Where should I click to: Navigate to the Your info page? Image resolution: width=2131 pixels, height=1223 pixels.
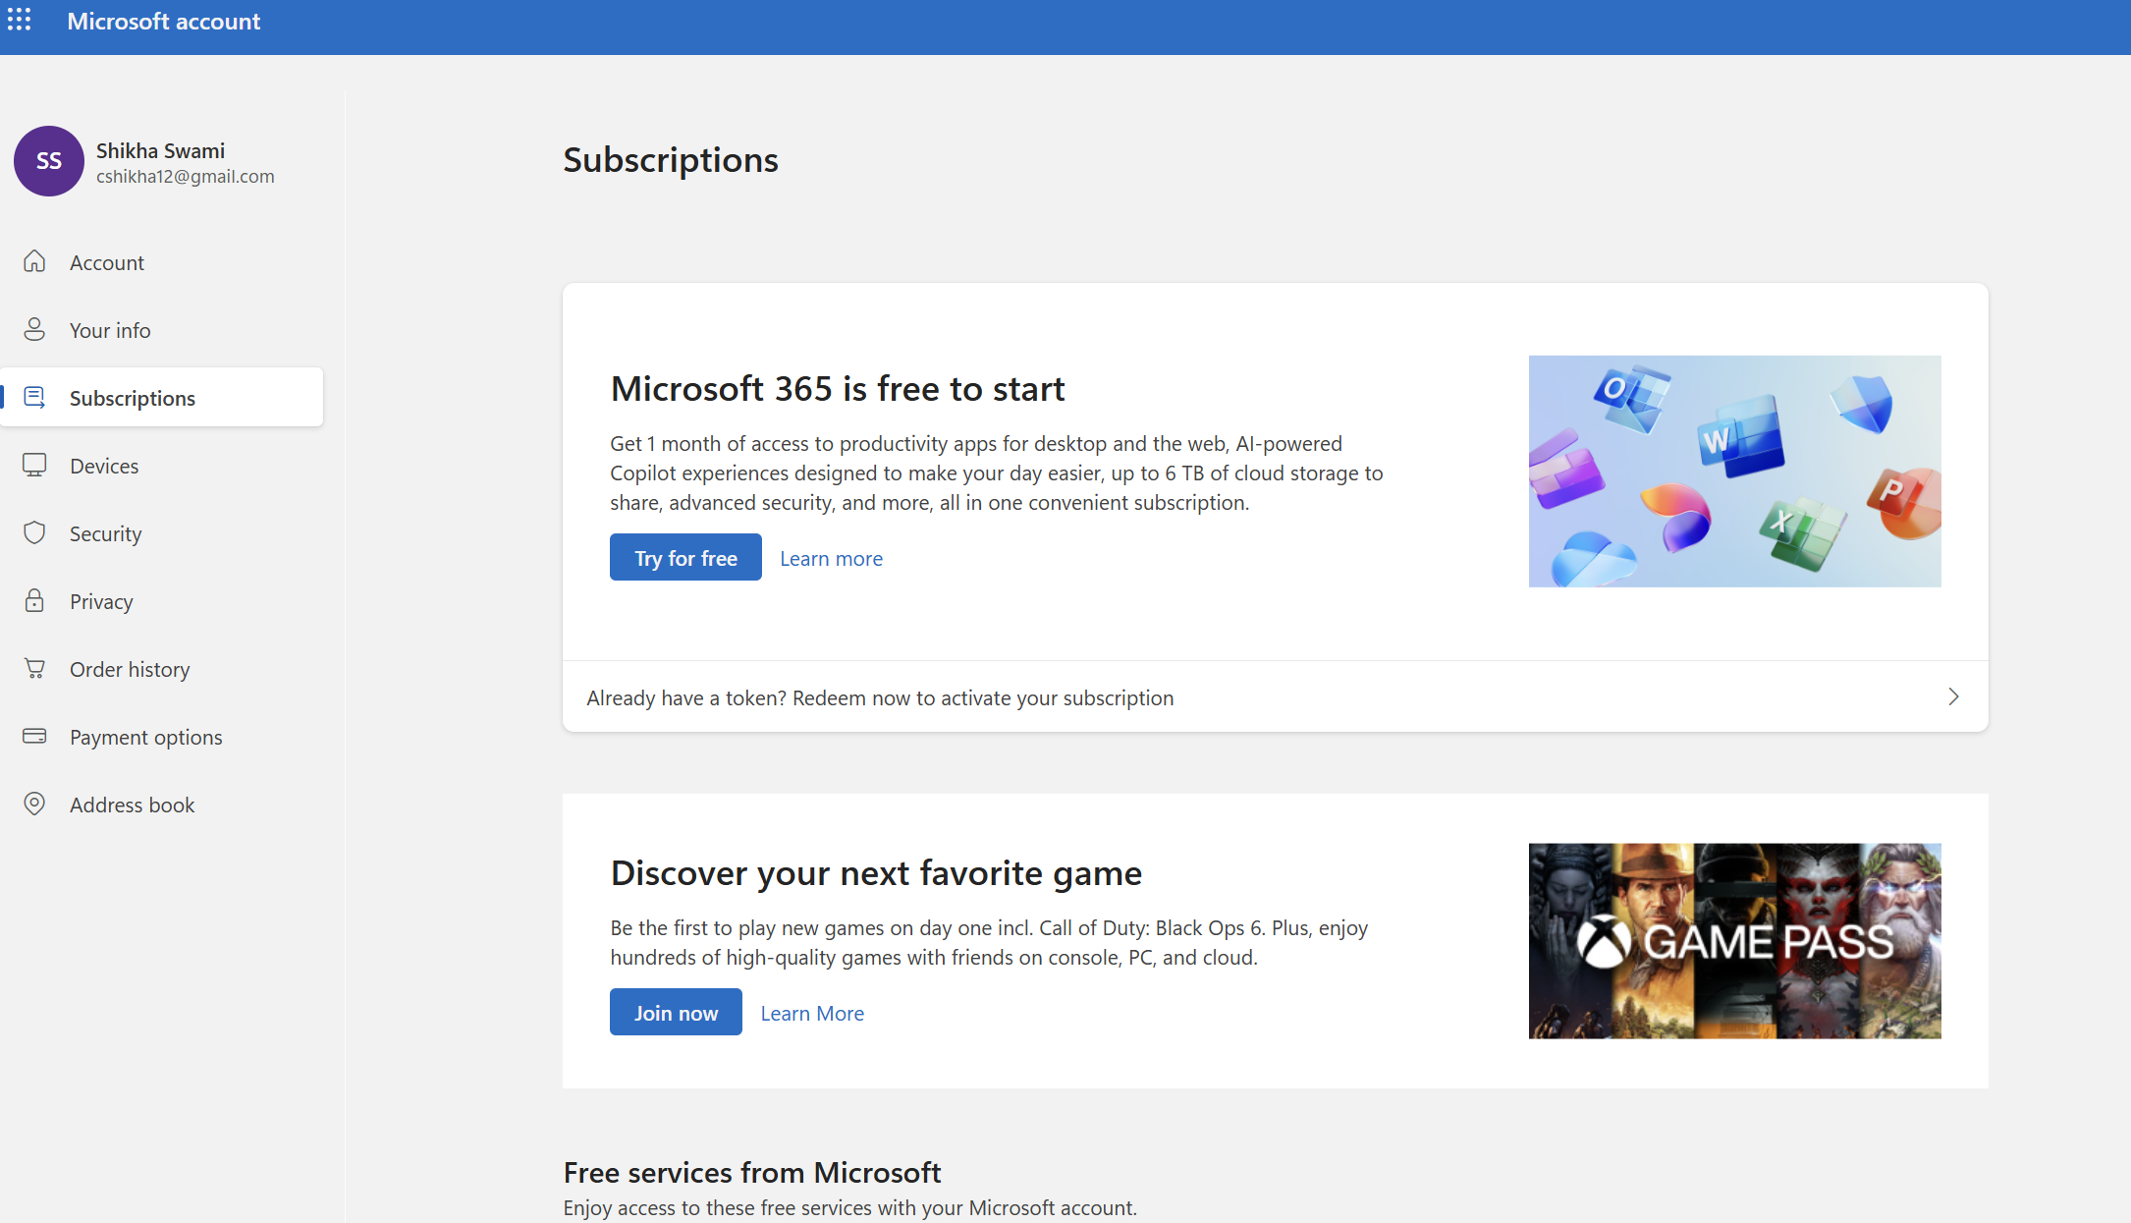pyautogui.click(x=110, y=329)
